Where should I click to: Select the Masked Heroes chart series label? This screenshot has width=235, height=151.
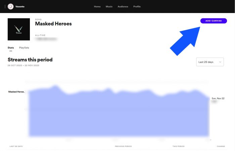pyautogui.click(x=16, y=91)
